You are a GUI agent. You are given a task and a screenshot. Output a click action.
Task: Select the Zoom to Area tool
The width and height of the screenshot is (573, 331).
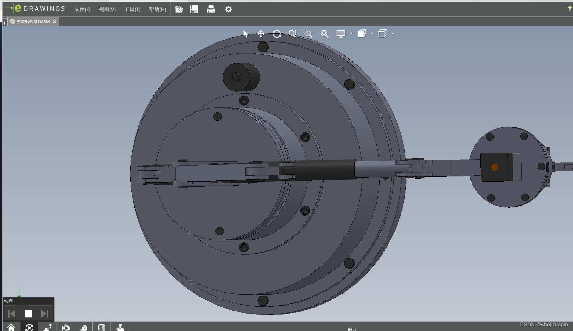[308, 34]
